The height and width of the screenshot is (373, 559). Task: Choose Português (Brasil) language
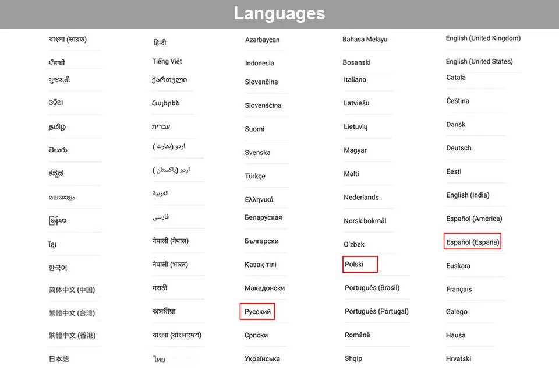[372, 288]
